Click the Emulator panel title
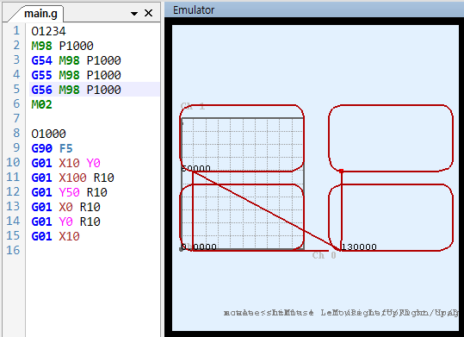 (x=194, y=10)
